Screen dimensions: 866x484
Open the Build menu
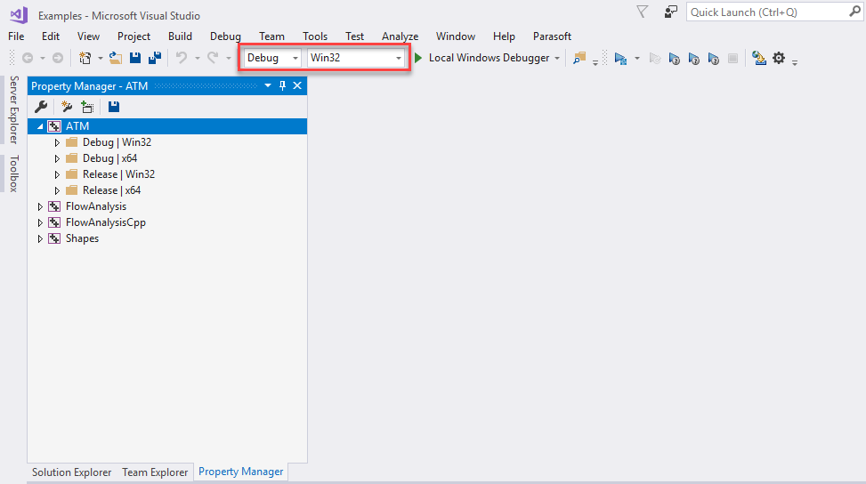tap(180, 36)
